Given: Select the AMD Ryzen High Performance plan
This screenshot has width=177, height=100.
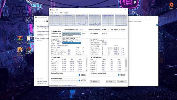Looking at the screenshot, I should pos(72,40).
